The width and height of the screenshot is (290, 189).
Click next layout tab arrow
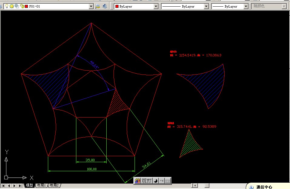[15, 186]
